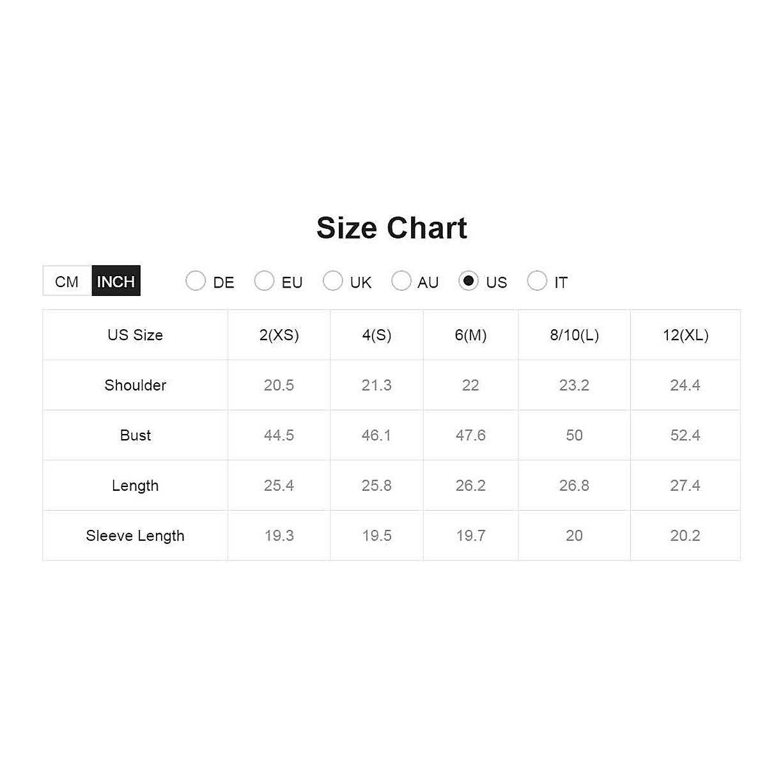Pick the UK size radio button
This screenshot has height=767, width=767.
332,281
